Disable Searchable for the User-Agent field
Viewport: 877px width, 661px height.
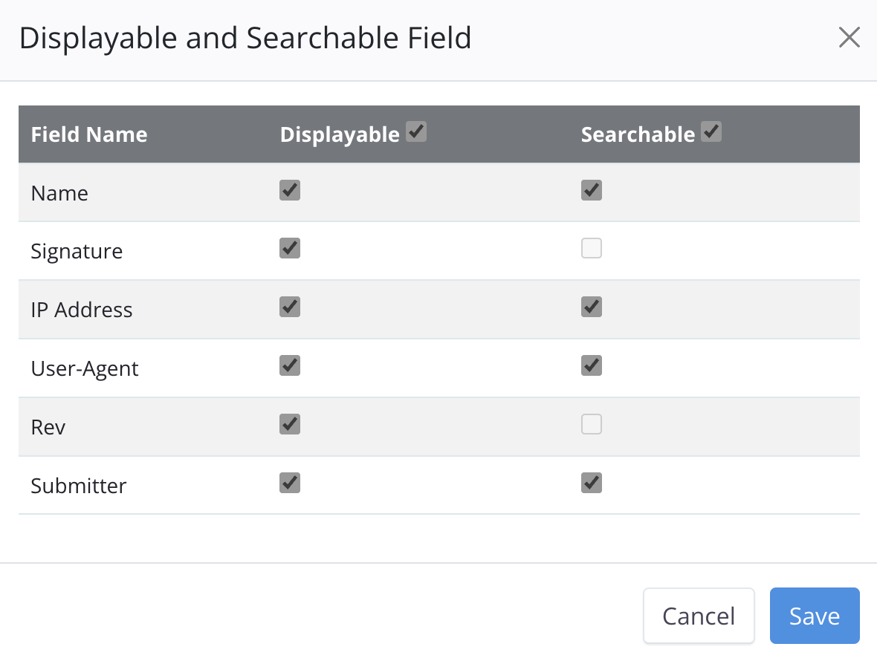(x=592, y=365)
